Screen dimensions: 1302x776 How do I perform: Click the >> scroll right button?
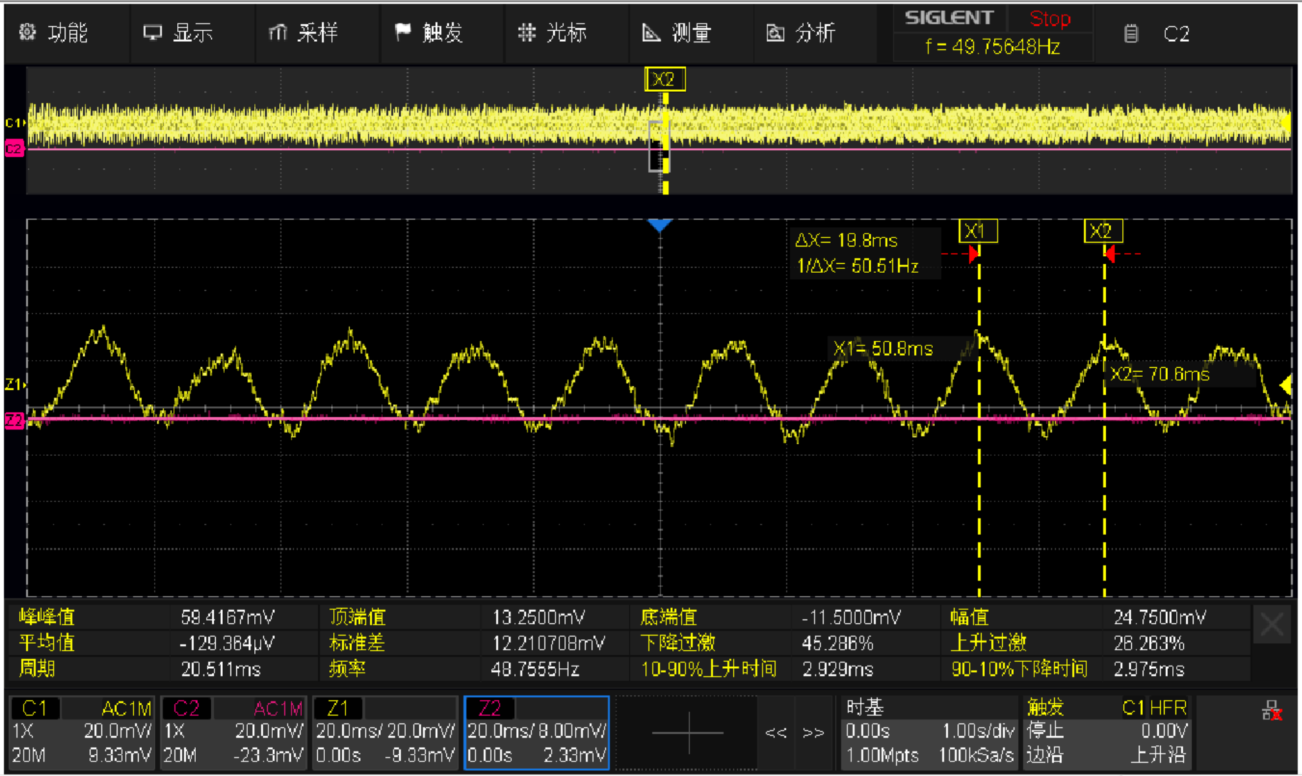pyautogui.click(x=813, y=732)
